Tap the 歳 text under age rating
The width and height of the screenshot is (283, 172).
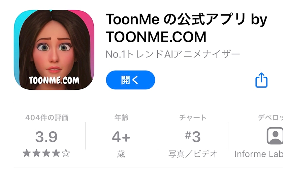click(x=121, y=154)
